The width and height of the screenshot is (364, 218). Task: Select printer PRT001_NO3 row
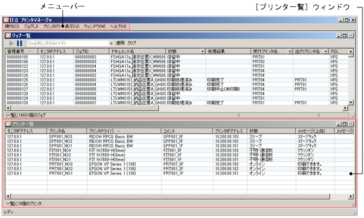click(x=180, y=164)
